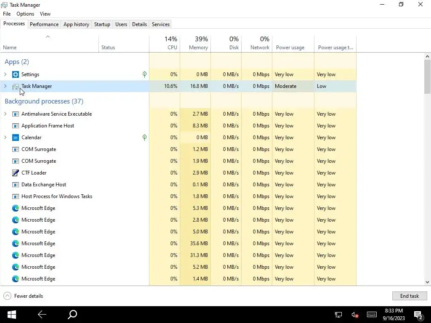
Task: Open taskbar Search magnifier
Action: point(72,315)
